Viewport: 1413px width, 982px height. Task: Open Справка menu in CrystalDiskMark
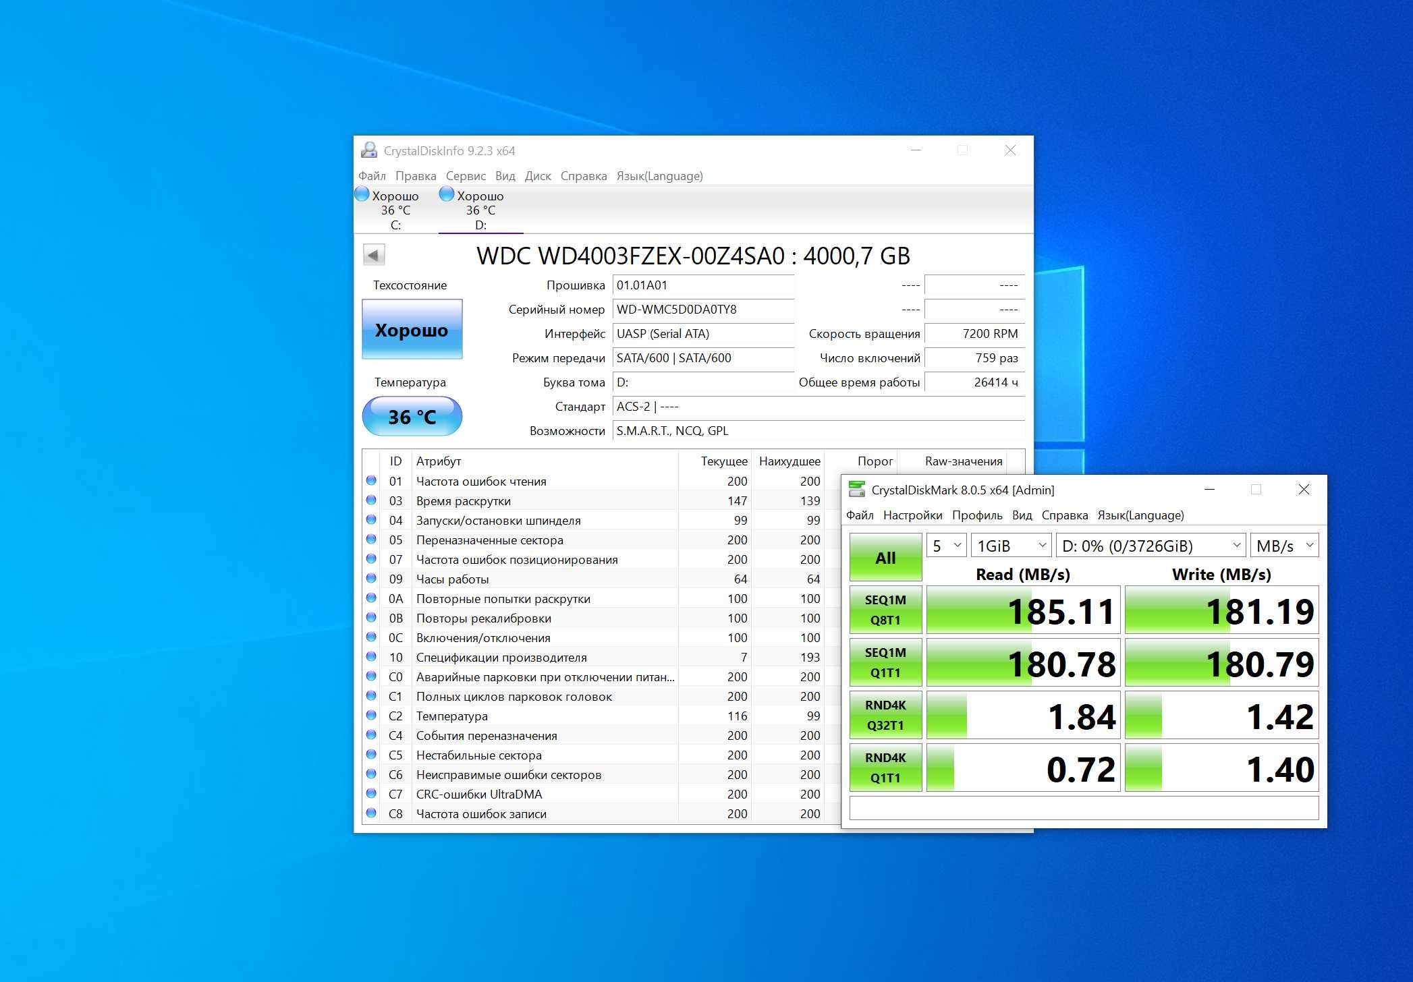[1065, 515]
